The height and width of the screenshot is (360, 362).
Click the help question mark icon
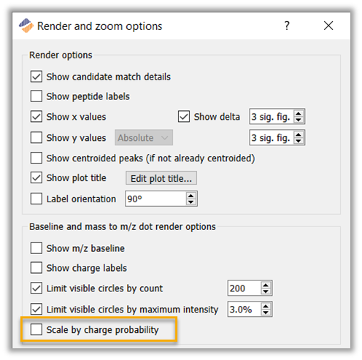click(x=287, y=26)
